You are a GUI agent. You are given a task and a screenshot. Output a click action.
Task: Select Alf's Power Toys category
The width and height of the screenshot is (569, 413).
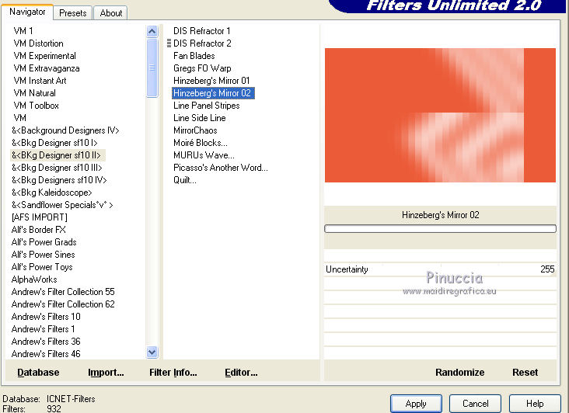[42, 267]
